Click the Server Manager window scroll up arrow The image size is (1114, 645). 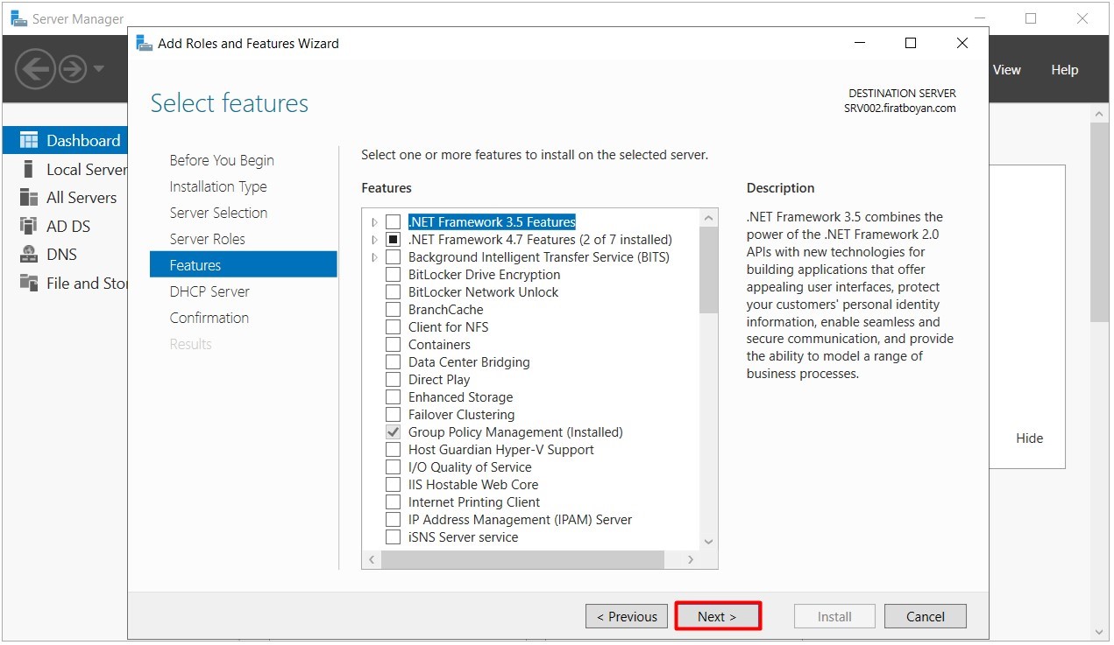(1099, 114)
